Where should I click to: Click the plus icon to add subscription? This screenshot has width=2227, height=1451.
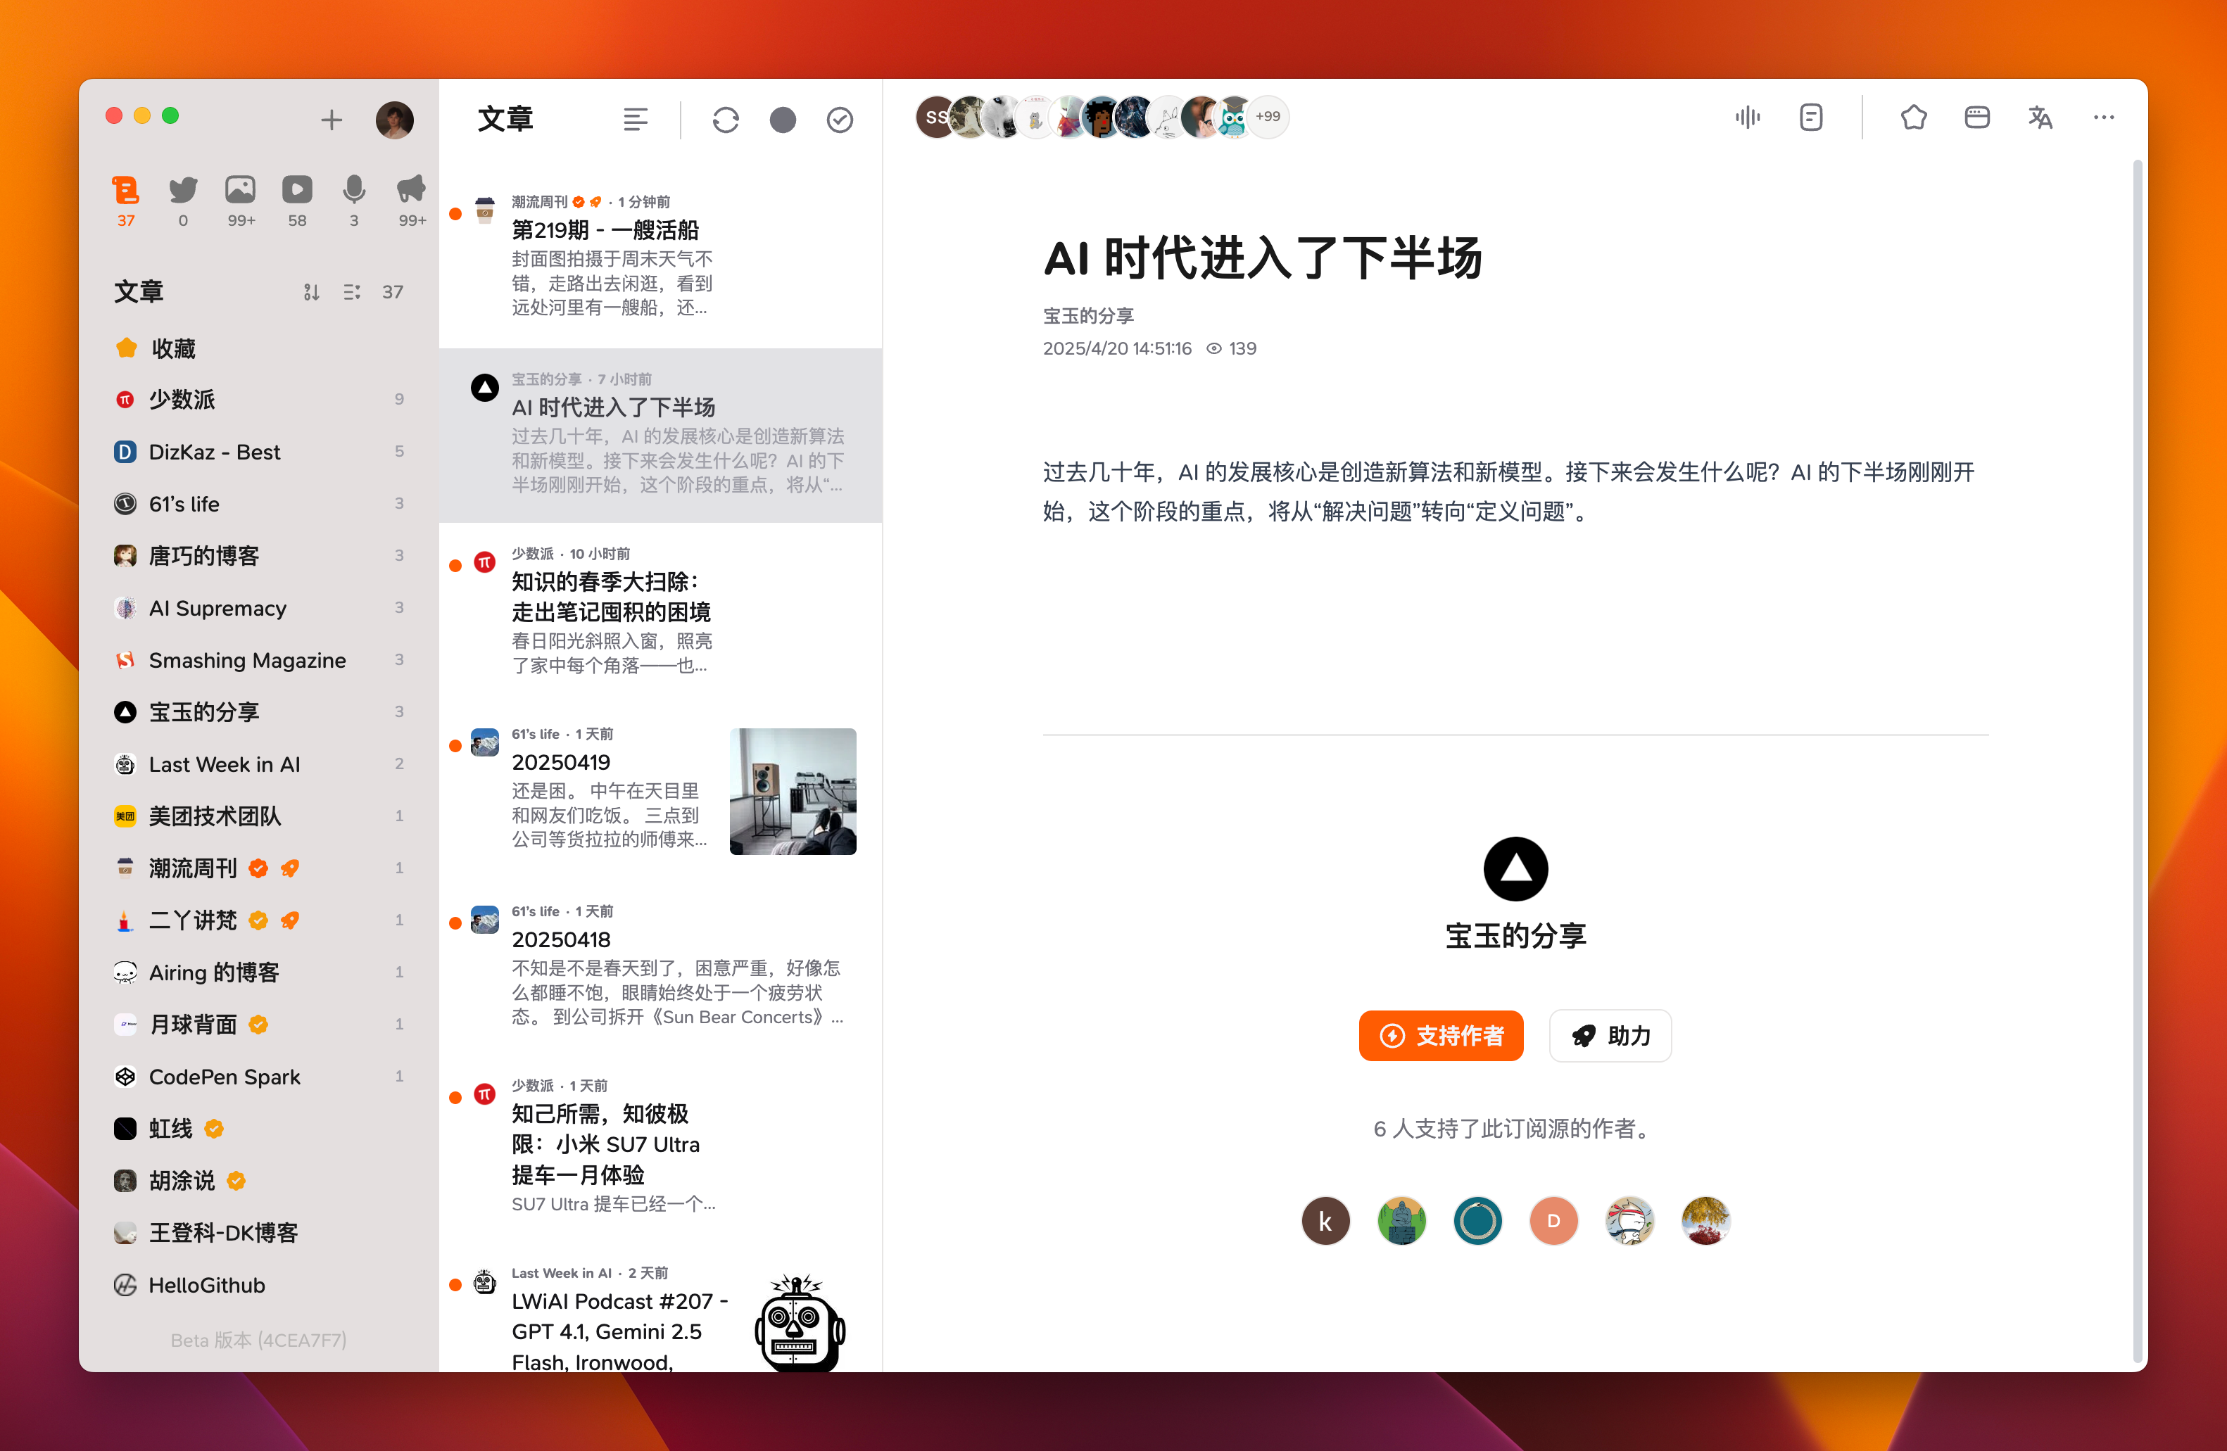332,120
